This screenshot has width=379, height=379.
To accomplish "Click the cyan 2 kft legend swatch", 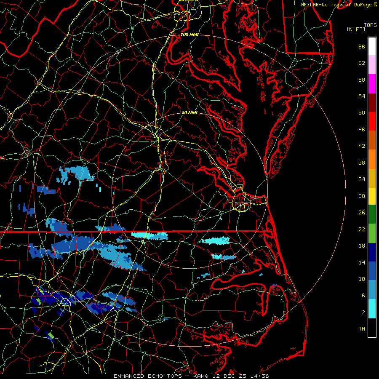I will coord(372,309).
